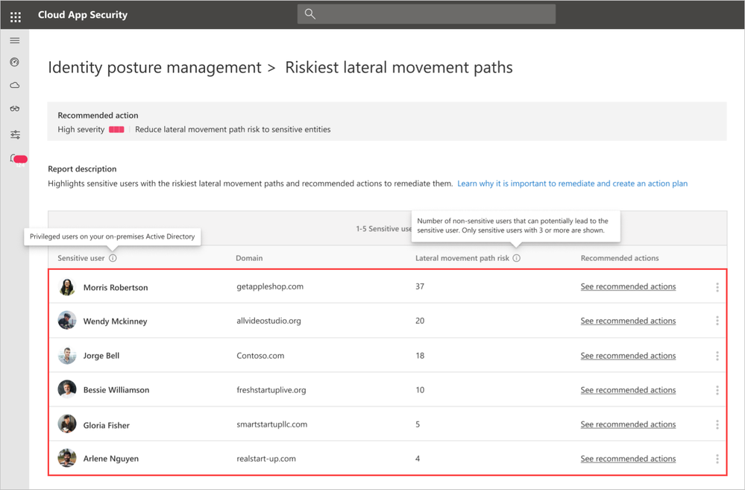Image resolution: width=745 pixels, height=490 pixels.
Task: Click the Cloud App Security title
Action: pos(83,15)
